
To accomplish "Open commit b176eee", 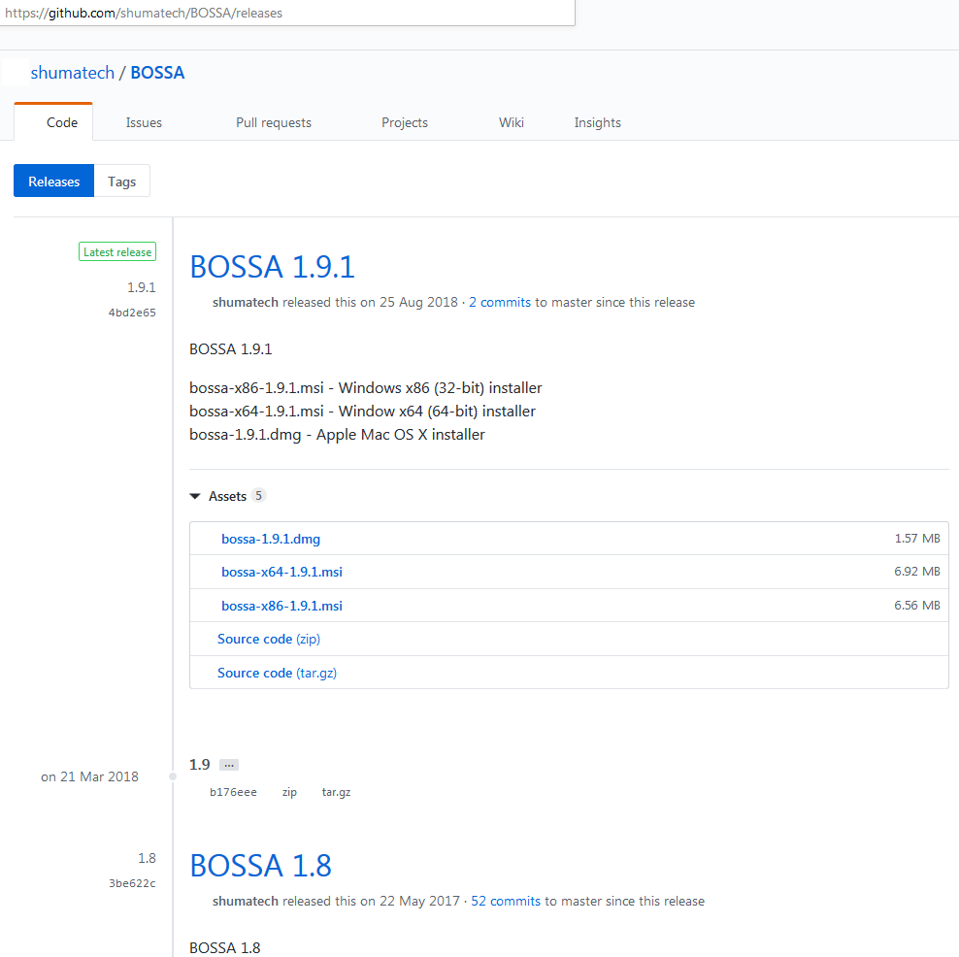I will click(233, 792).
